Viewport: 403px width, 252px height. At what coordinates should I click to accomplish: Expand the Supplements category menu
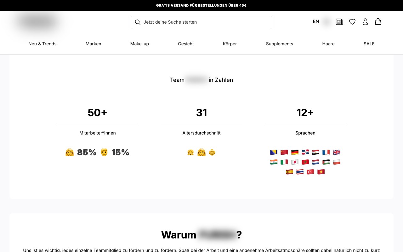point(280,44)
